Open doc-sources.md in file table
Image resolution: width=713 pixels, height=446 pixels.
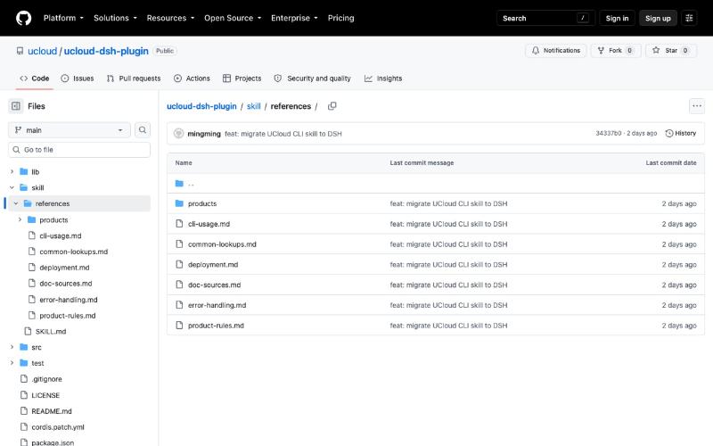pyautogui.click(x=214, y=285)
